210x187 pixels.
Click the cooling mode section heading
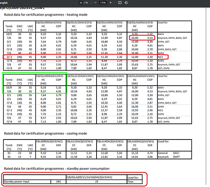click(45, 134)
